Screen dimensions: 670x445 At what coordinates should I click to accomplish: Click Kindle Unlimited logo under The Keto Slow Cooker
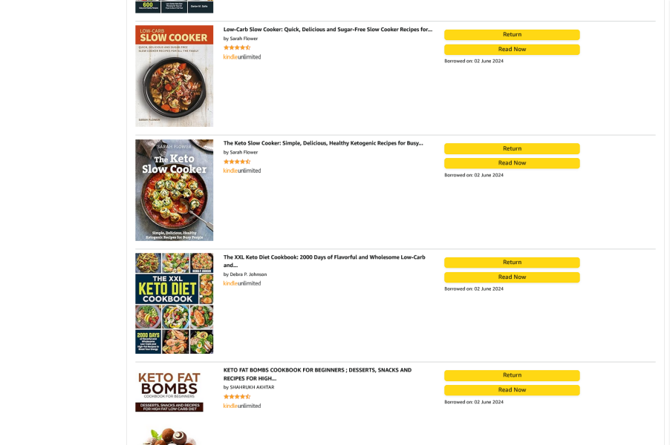[x=242, y=171]
